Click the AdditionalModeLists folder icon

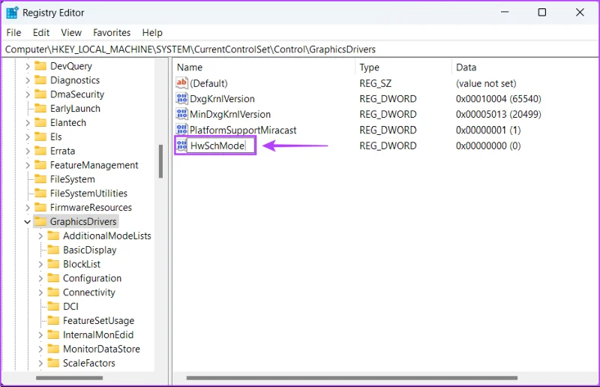[x=53, y=235]
